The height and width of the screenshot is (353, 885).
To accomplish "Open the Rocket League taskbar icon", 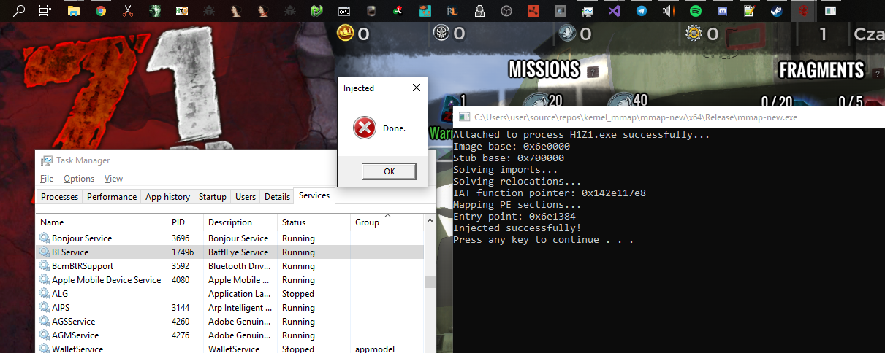I will (x=452, y=11).
